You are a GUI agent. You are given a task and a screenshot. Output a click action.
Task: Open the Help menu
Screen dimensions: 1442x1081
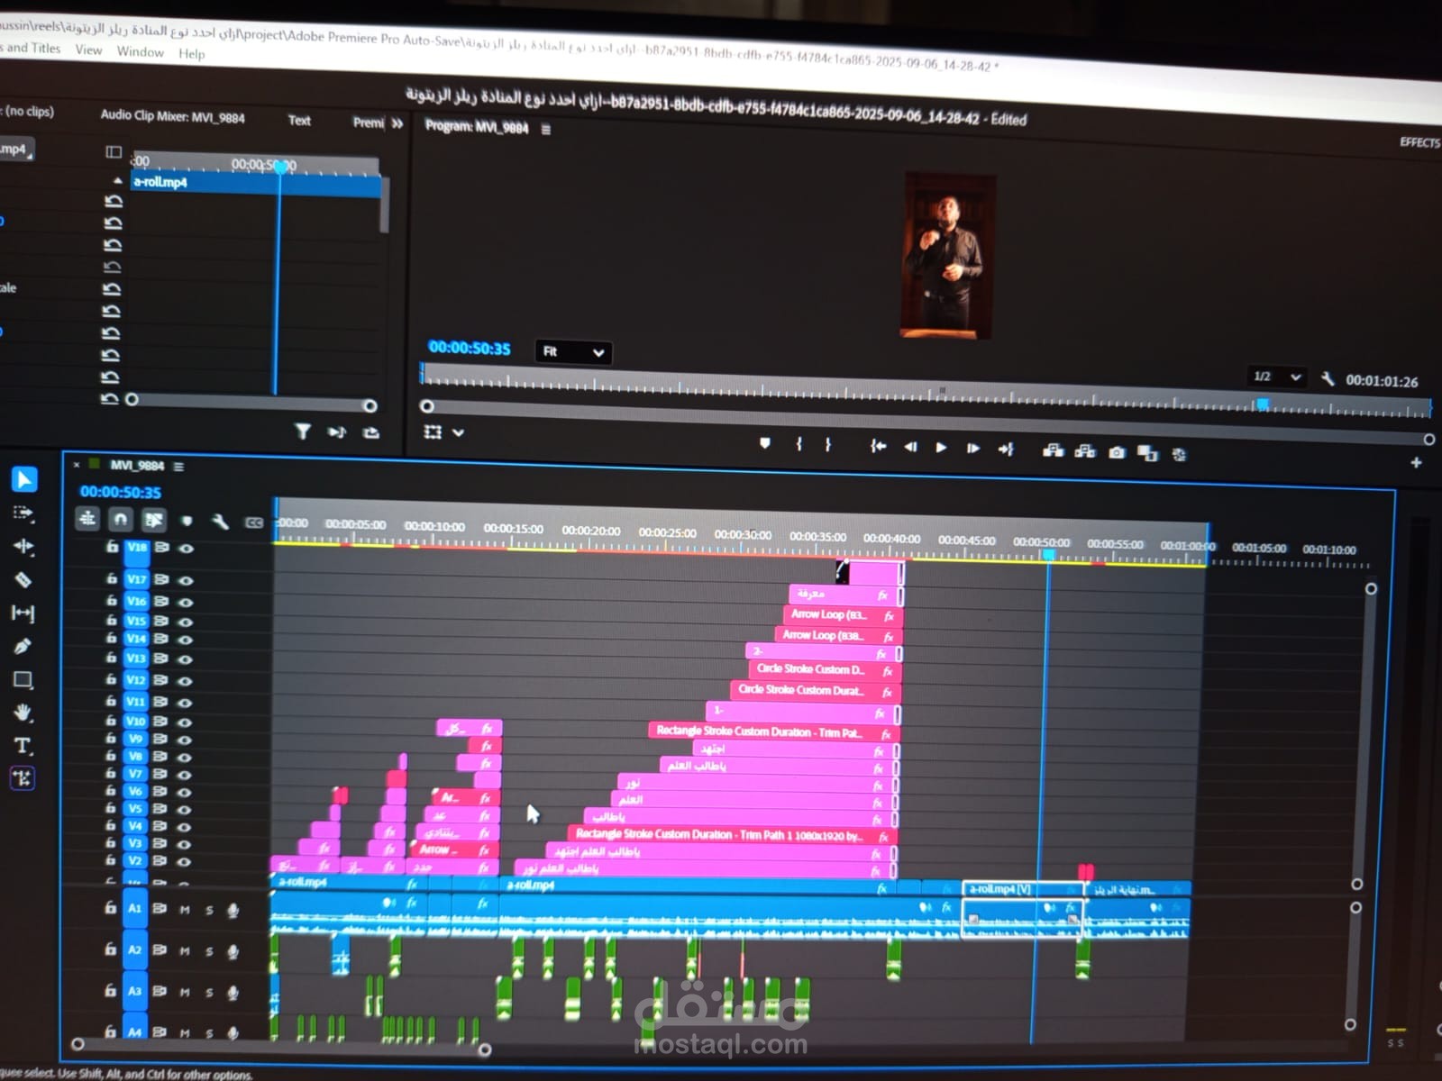click(x=191, y=53)
